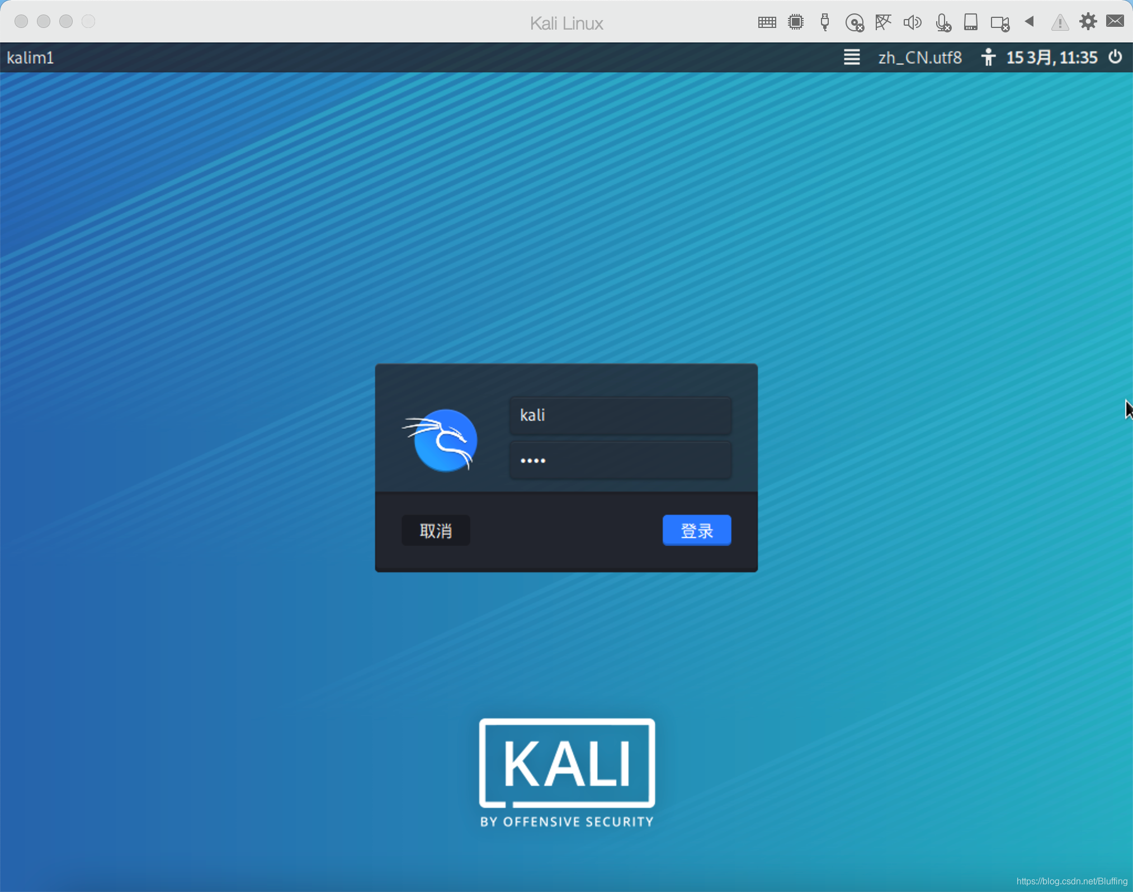Click the password input field
This screenshot has width=1133, height=892.
tap(620, 461)
